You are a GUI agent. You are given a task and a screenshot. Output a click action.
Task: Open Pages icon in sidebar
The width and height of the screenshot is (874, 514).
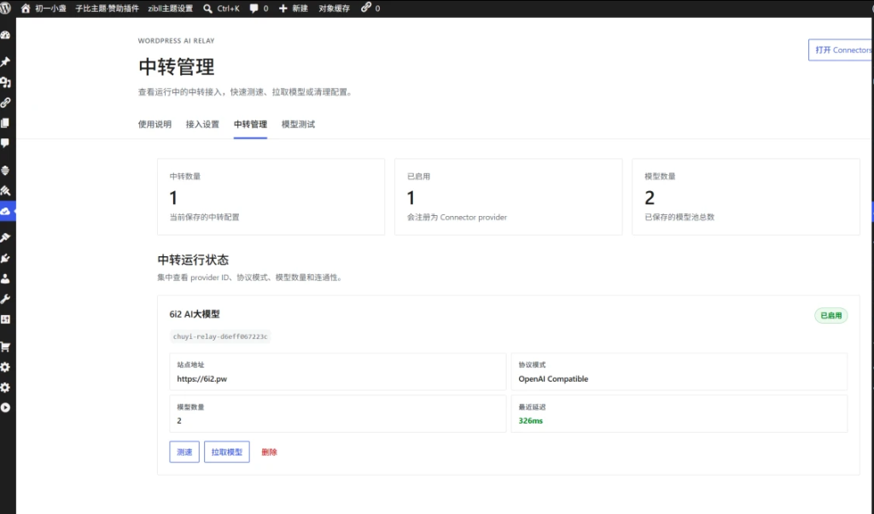pyautogui.click(x=6, y=123)
